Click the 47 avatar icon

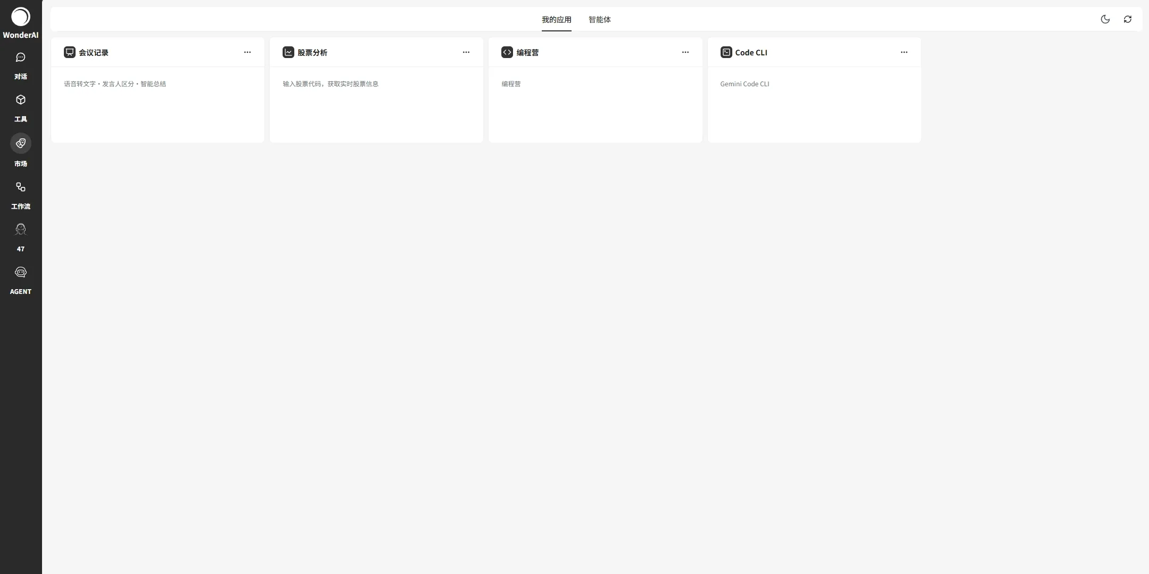pyautogui.click(x=20, y=229)
